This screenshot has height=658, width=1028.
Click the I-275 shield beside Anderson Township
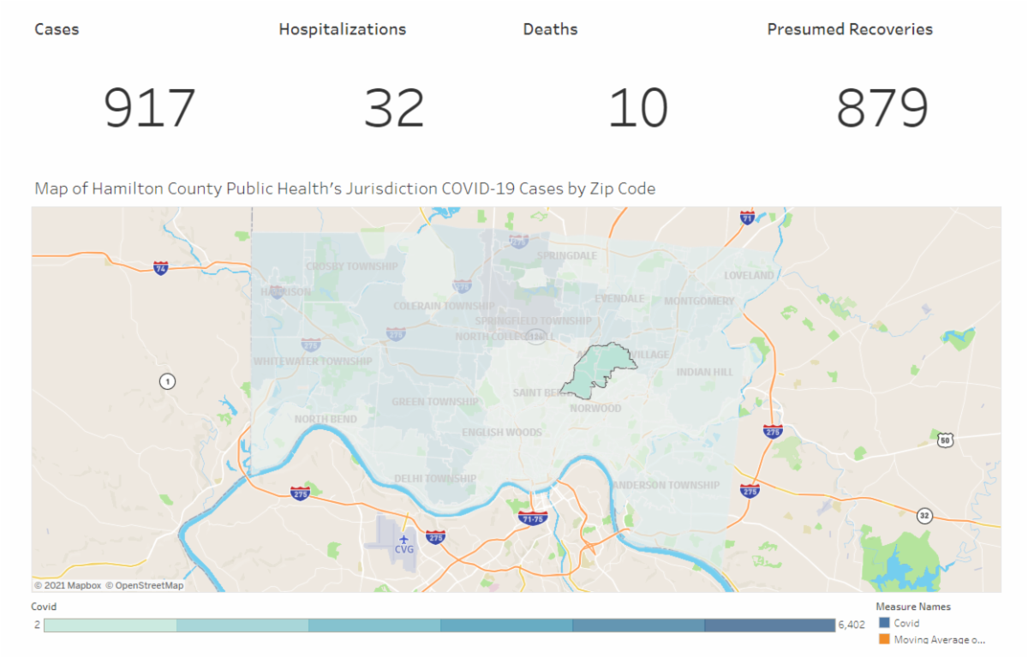pos(750,490)
